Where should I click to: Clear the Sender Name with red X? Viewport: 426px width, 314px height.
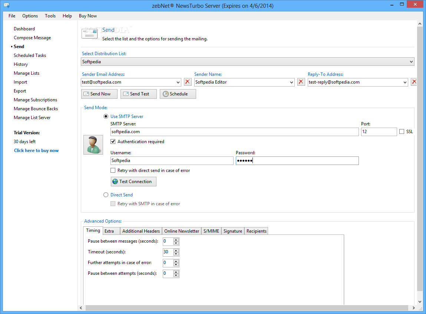(301, 82)
